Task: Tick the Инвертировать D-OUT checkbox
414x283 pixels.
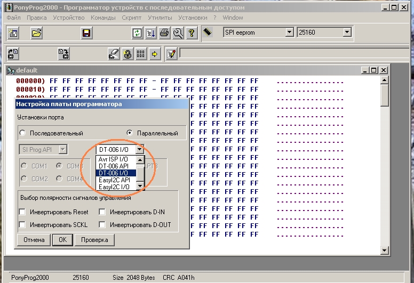Action: 102,225
